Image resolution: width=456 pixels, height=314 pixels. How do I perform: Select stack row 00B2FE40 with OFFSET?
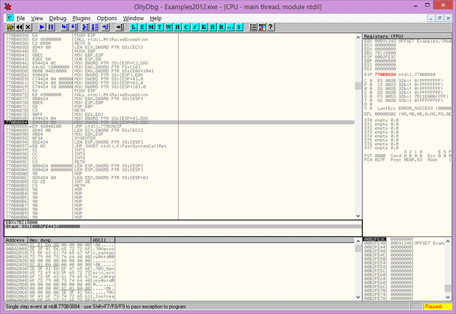404,243
